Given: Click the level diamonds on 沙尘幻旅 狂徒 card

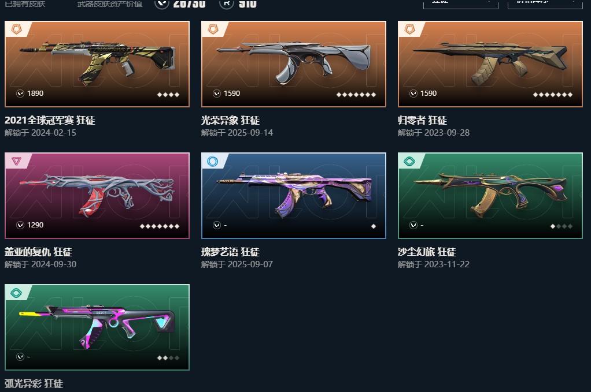Looking at the screenshot, I should point(562,226).
